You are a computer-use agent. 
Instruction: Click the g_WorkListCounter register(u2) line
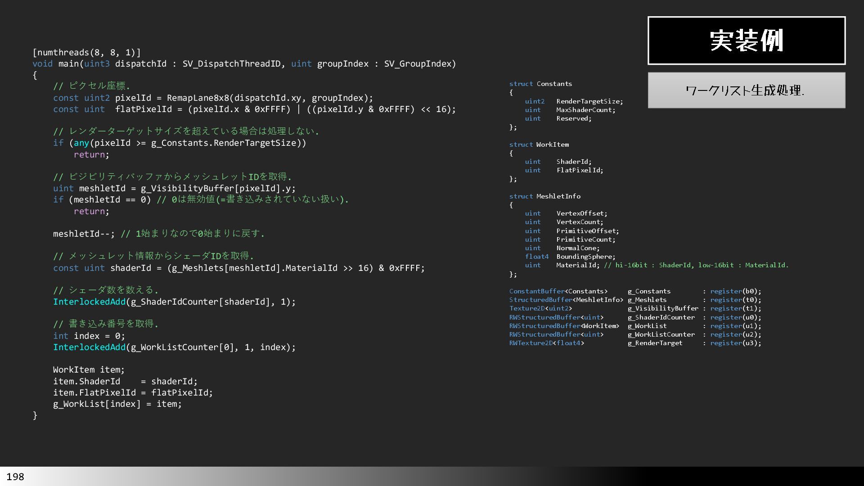[x=635, y=335]
